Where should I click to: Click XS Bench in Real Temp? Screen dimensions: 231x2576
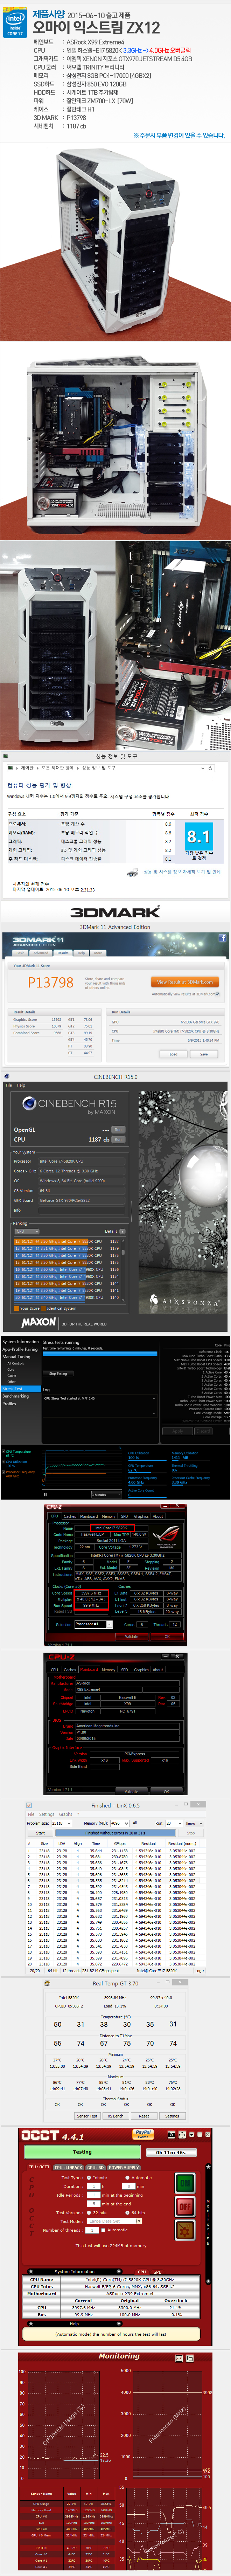(116, 2116)
